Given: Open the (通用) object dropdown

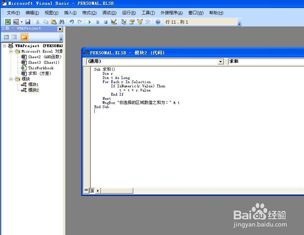Looking at the screenshot, I should pyautogui.click(x=220, y=62).
